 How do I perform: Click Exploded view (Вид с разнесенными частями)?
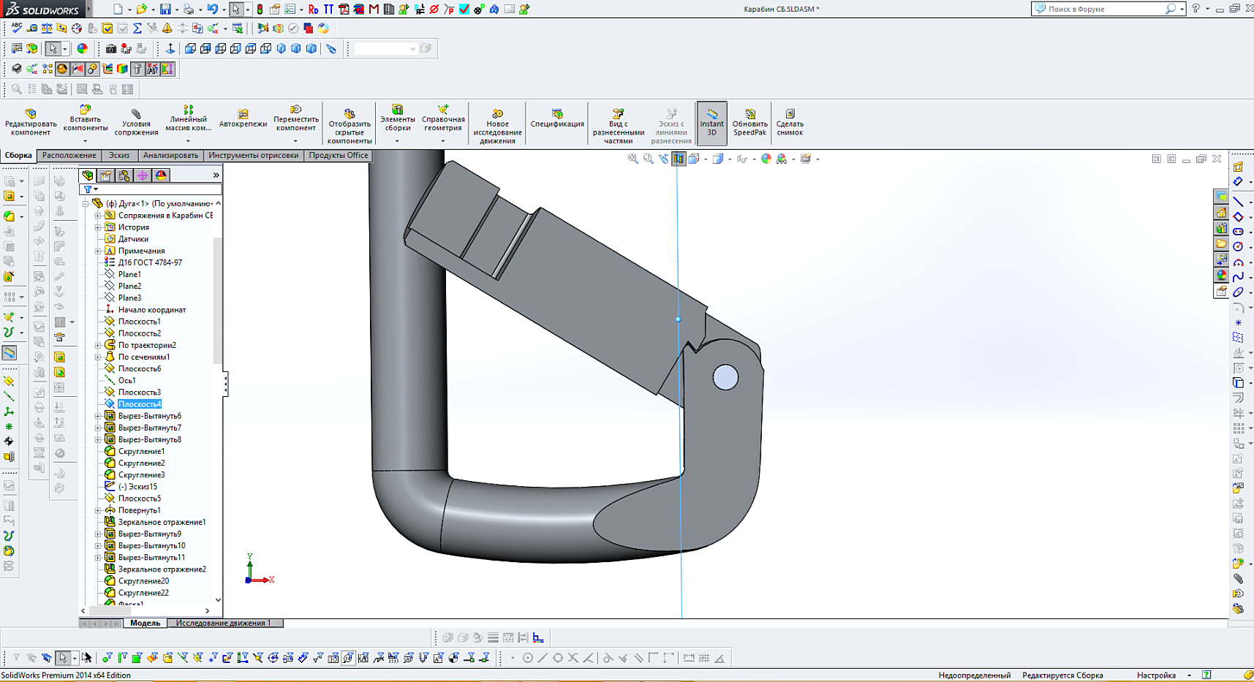tap(618, 126)
